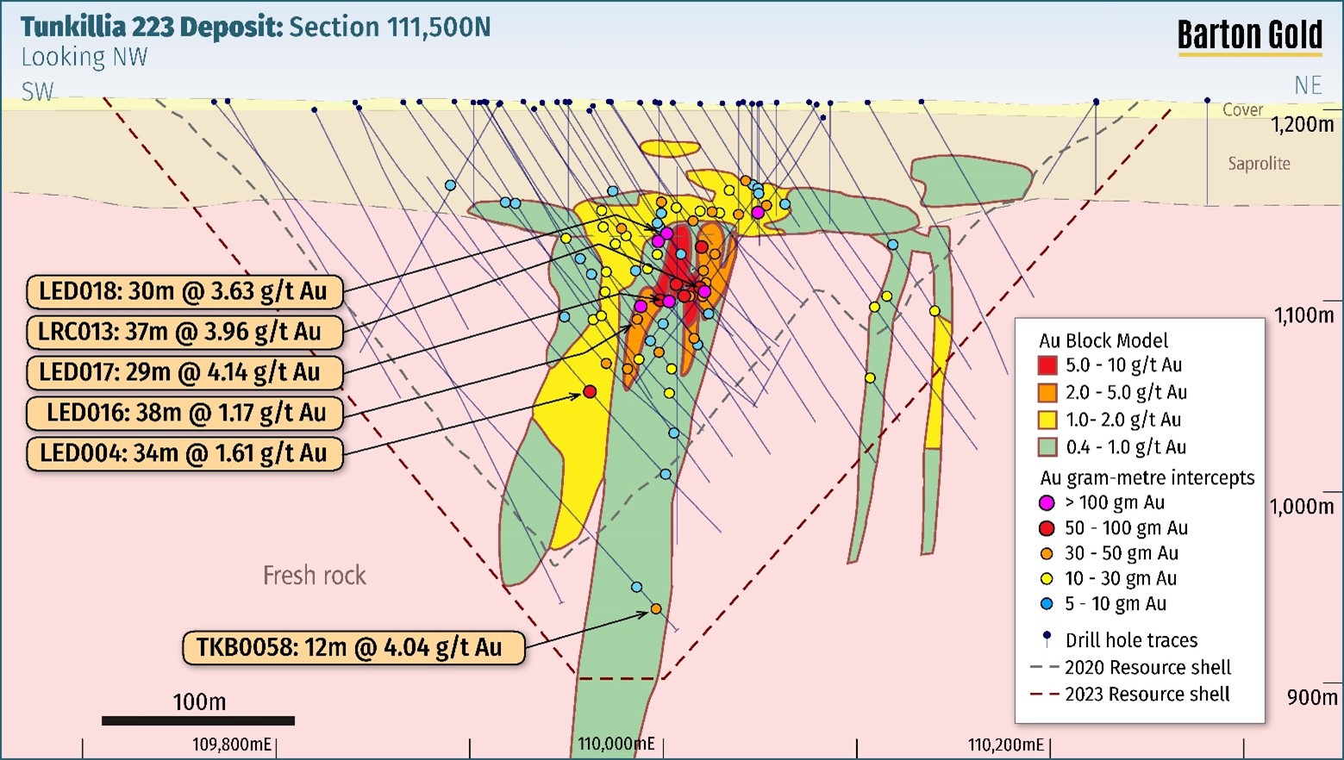
Task: Select the yellow 1.0 - 2.0 g/t Au swatch
Action: 1047,420
